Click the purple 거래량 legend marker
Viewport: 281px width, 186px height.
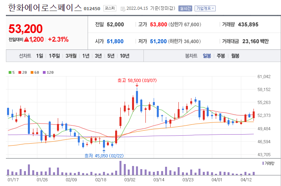point(263,163)
